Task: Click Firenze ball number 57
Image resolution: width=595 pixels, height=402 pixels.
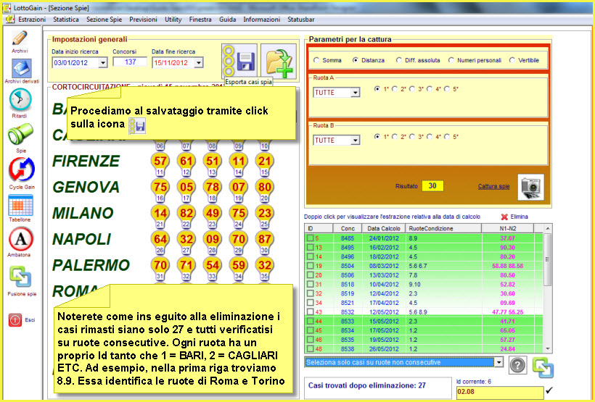Action: point(160,161)
